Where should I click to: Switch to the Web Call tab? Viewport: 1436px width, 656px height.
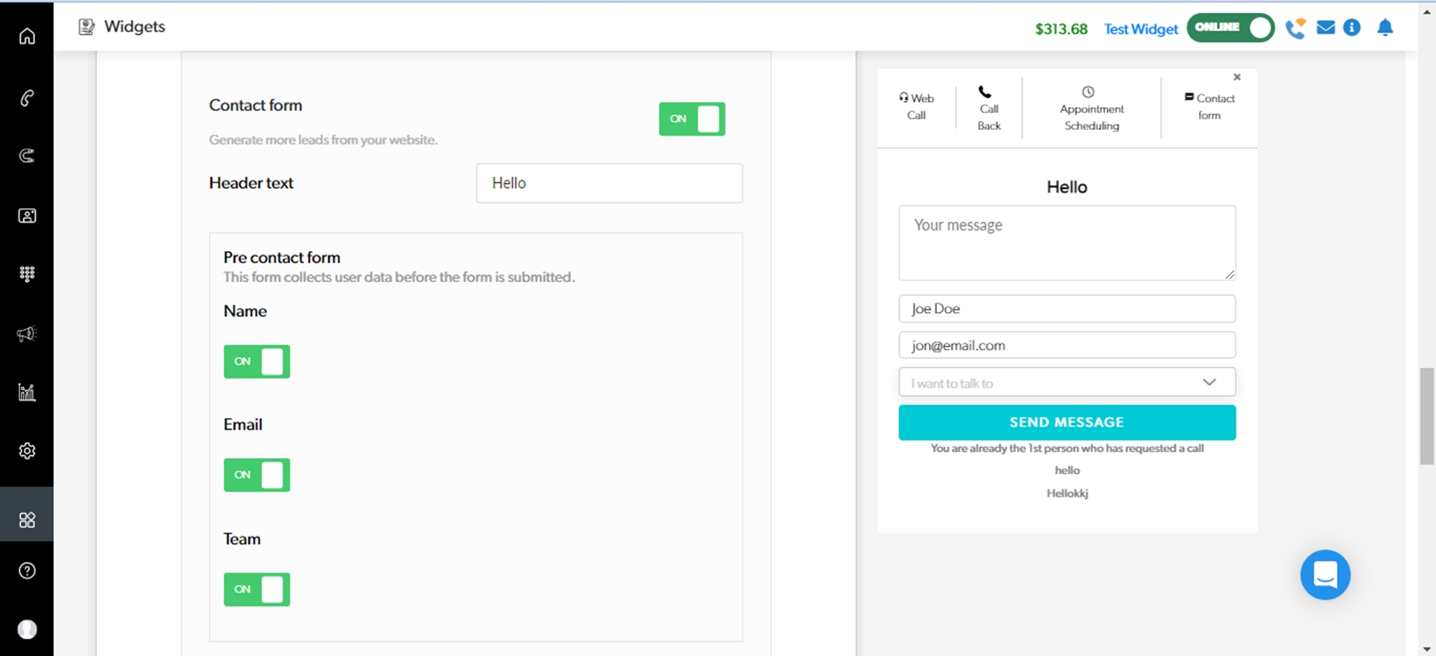[916, 107]
